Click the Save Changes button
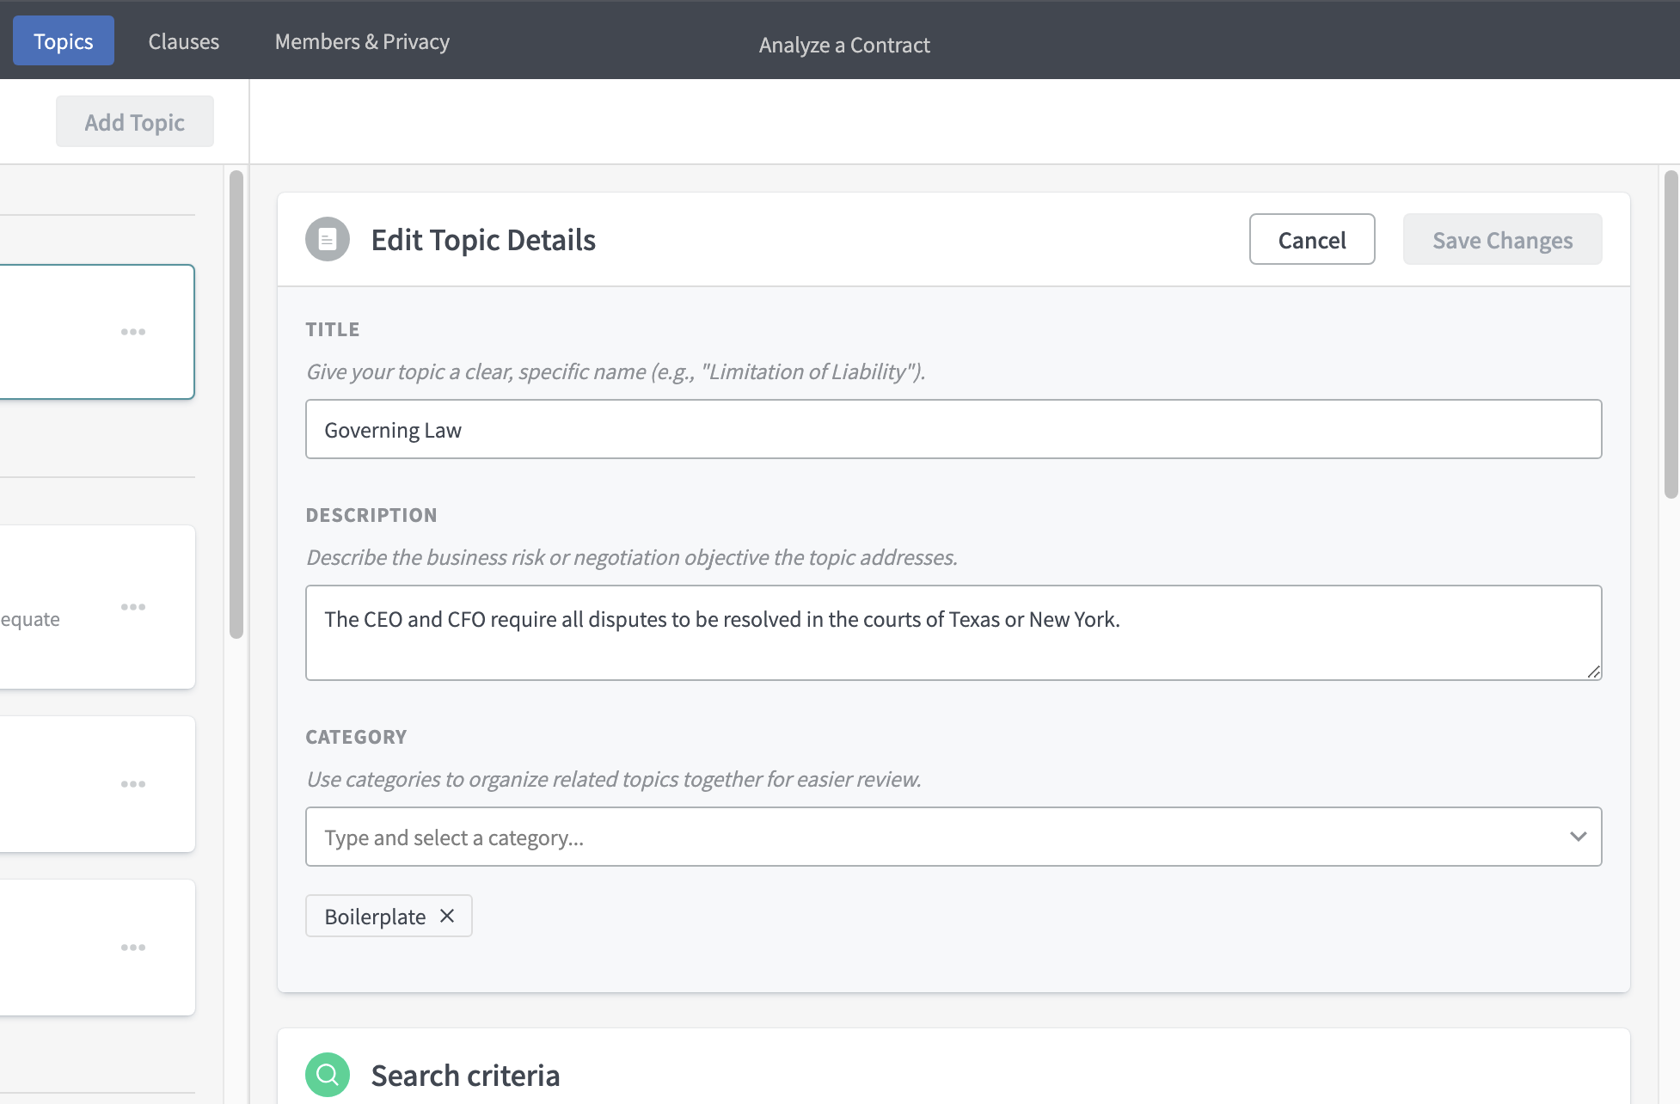Image resolution: width=1680 pixels, height=1104 pixels. tap(1502, 240)
